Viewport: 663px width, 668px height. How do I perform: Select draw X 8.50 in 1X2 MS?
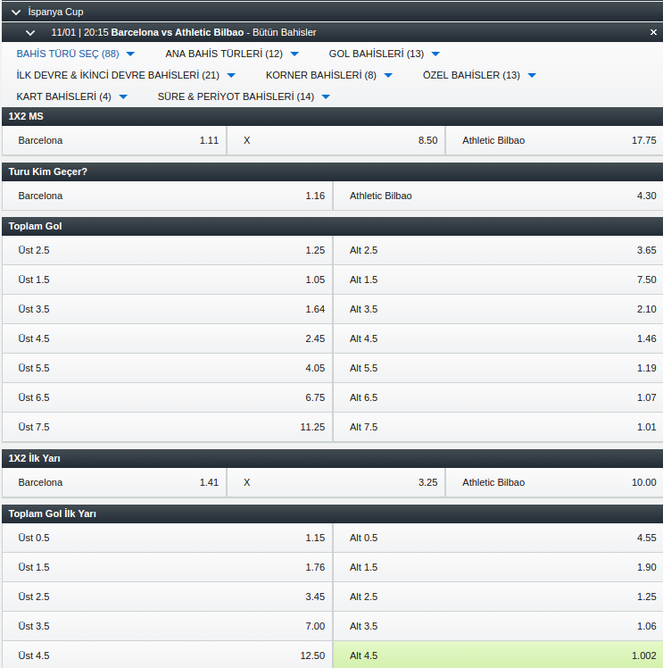pos(336,140)
